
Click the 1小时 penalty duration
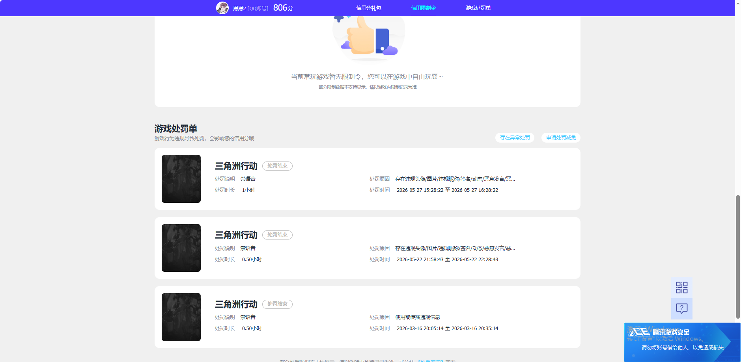(248, 190)
